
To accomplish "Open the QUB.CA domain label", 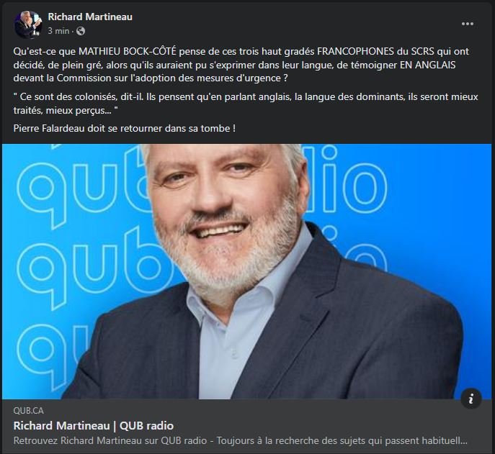I will (x=28, y=411).
